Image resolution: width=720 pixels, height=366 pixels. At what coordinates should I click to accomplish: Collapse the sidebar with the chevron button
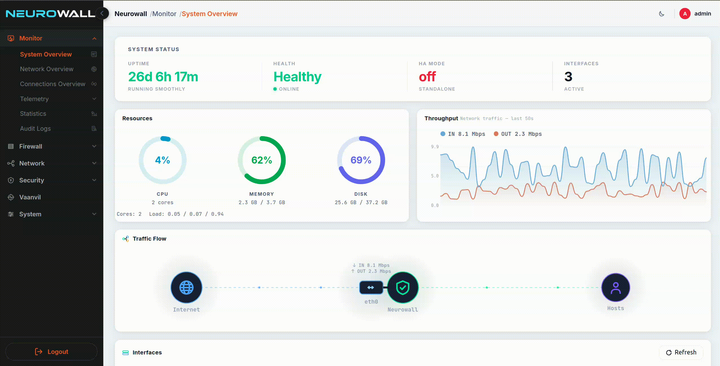click(x=102, y=13)
